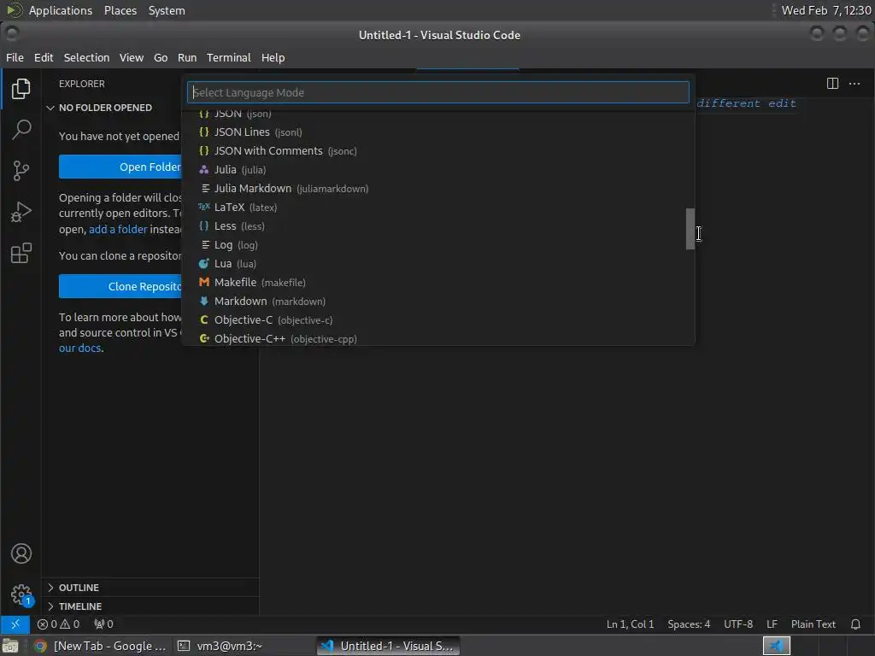Click the show desktop icon in taskbar
Viewport: 875px width, 656px height.
[x=10, y=646]
